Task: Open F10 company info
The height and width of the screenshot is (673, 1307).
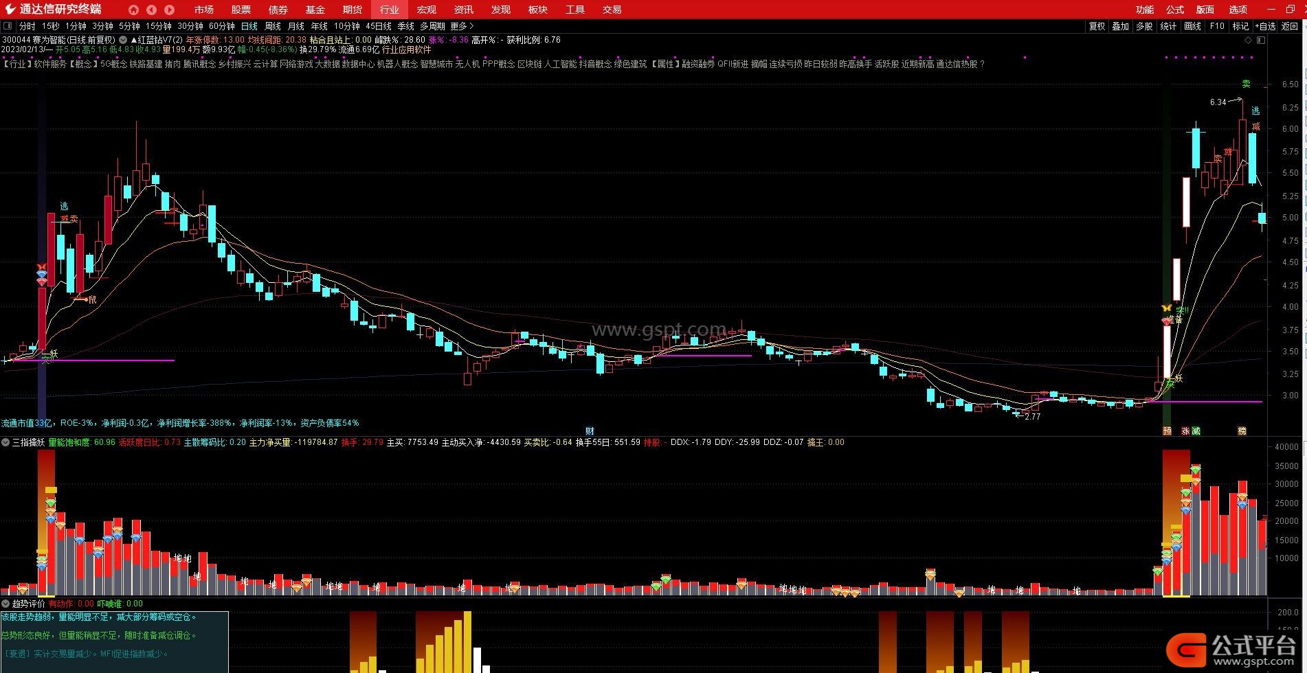Action: [1217, 26]
